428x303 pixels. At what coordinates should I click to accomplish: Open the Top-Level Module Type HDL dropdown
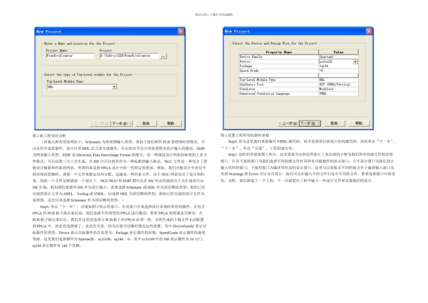tap(114, 87)
